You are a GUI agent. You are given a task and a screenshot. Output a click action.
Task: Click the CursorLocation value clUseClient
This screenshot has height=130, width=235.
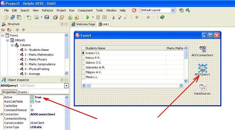pyautogui.click(x=37, y=123)
